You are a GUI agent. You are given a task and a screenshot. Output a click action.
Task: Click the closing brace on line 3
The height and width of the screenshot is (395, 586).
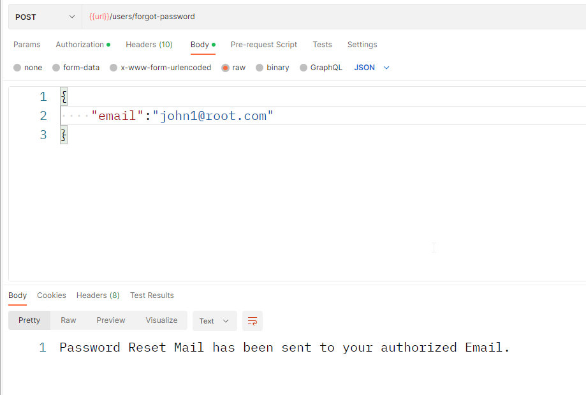click(x=64, y=135)
